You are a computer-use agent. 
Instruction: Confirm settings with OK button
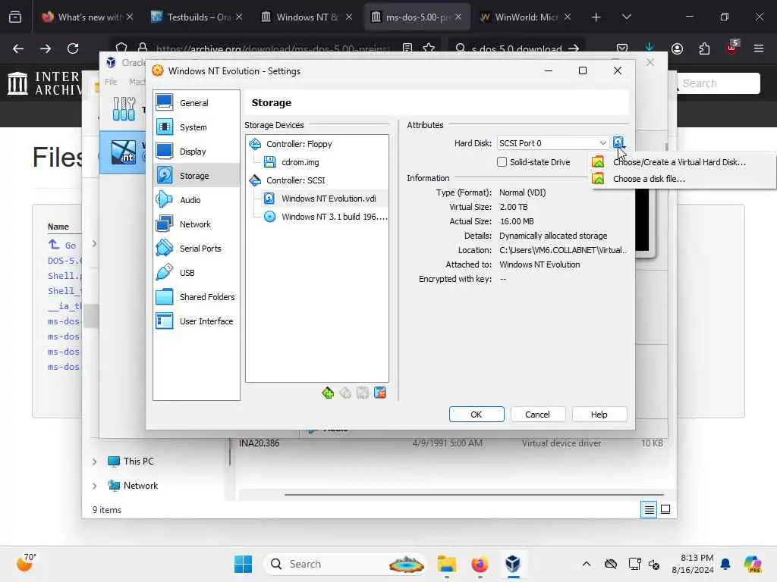477,415
